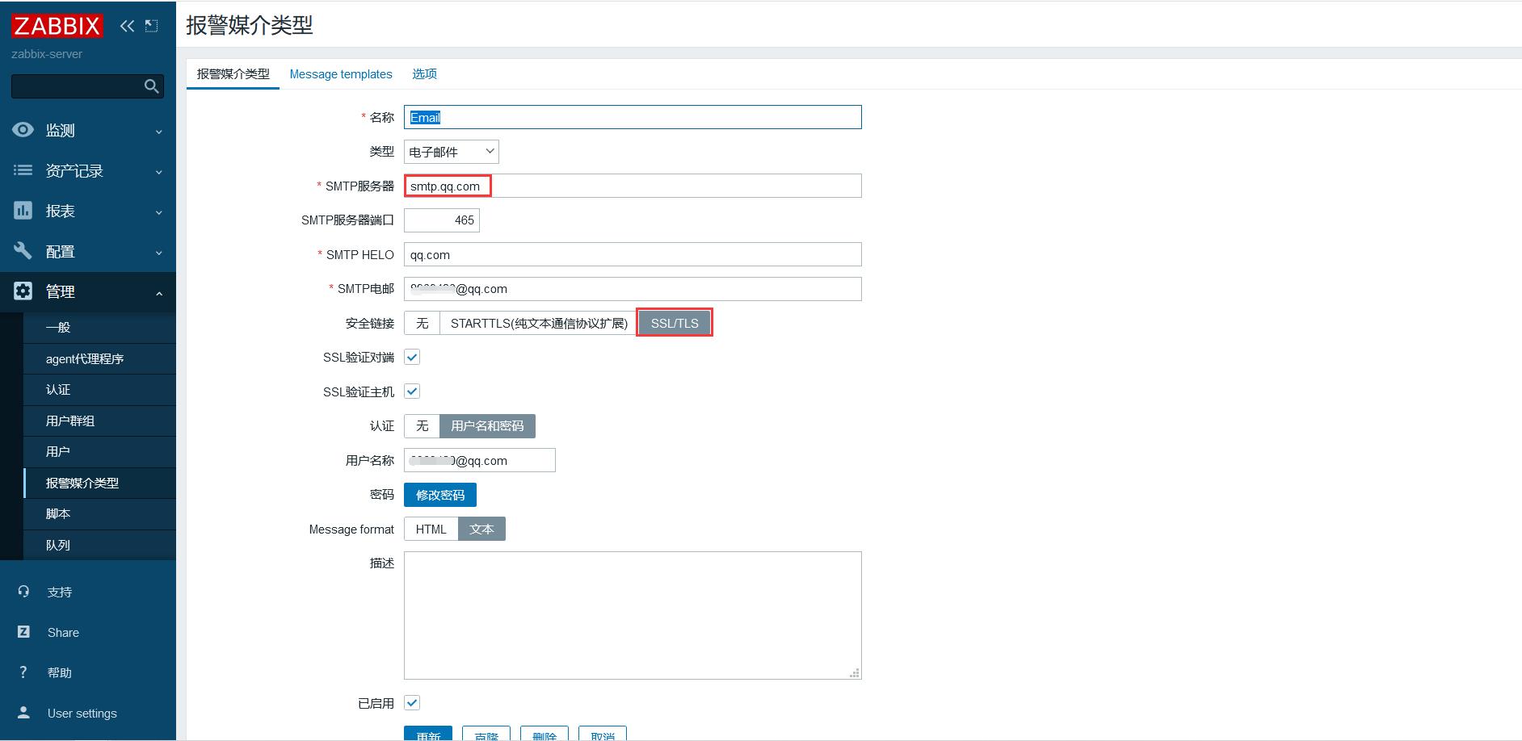Screen dimensions: 1522x741
Task: Click the 用户名称 input field
Action: [480, 460]
